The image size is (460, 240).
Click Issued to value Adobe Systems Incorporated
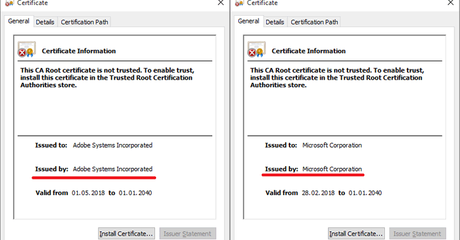[x=112, y=145]
